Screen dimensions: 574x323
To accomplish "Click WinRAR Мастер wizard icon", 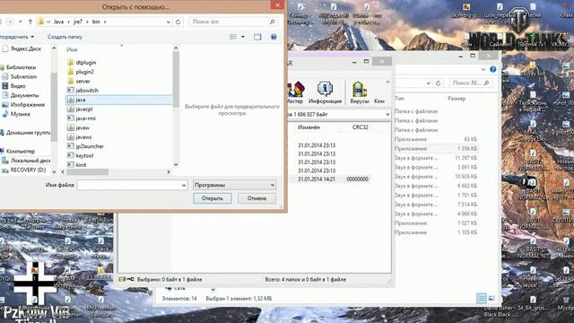I will click(x=295, y=92).
